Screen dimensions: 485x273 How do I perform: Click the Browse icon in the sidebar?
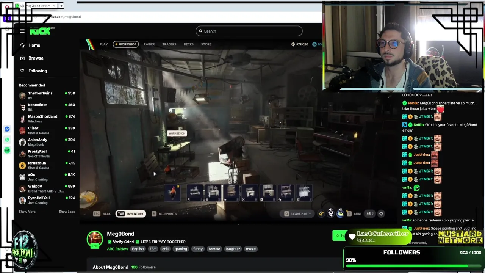(22, 58)
